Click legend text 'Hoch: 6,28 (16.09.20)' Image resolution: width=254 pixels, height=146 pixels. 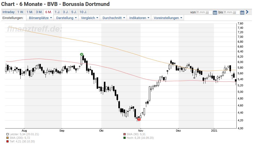(140, 138)
